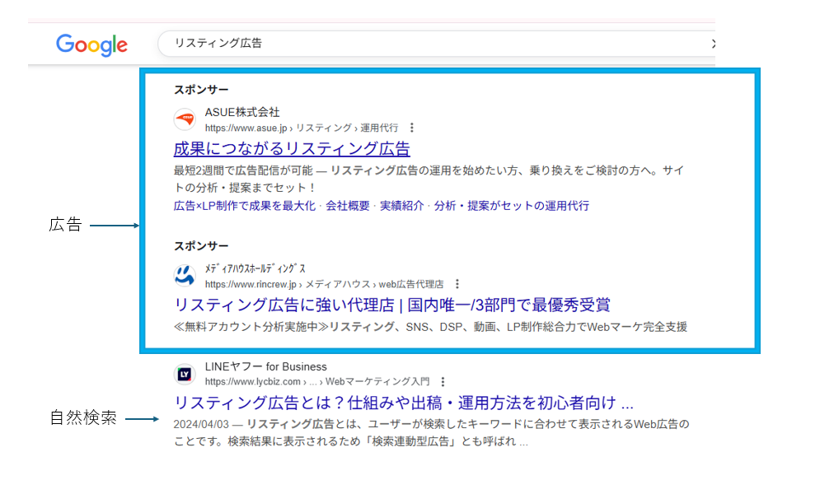
Task: Click the メディアハウスホールディングス favicon
Action: 185,276
